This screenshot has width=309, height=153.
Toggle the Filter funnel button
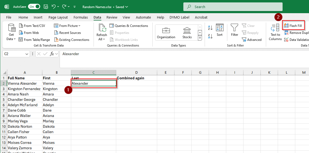click(x=235, y=30)
